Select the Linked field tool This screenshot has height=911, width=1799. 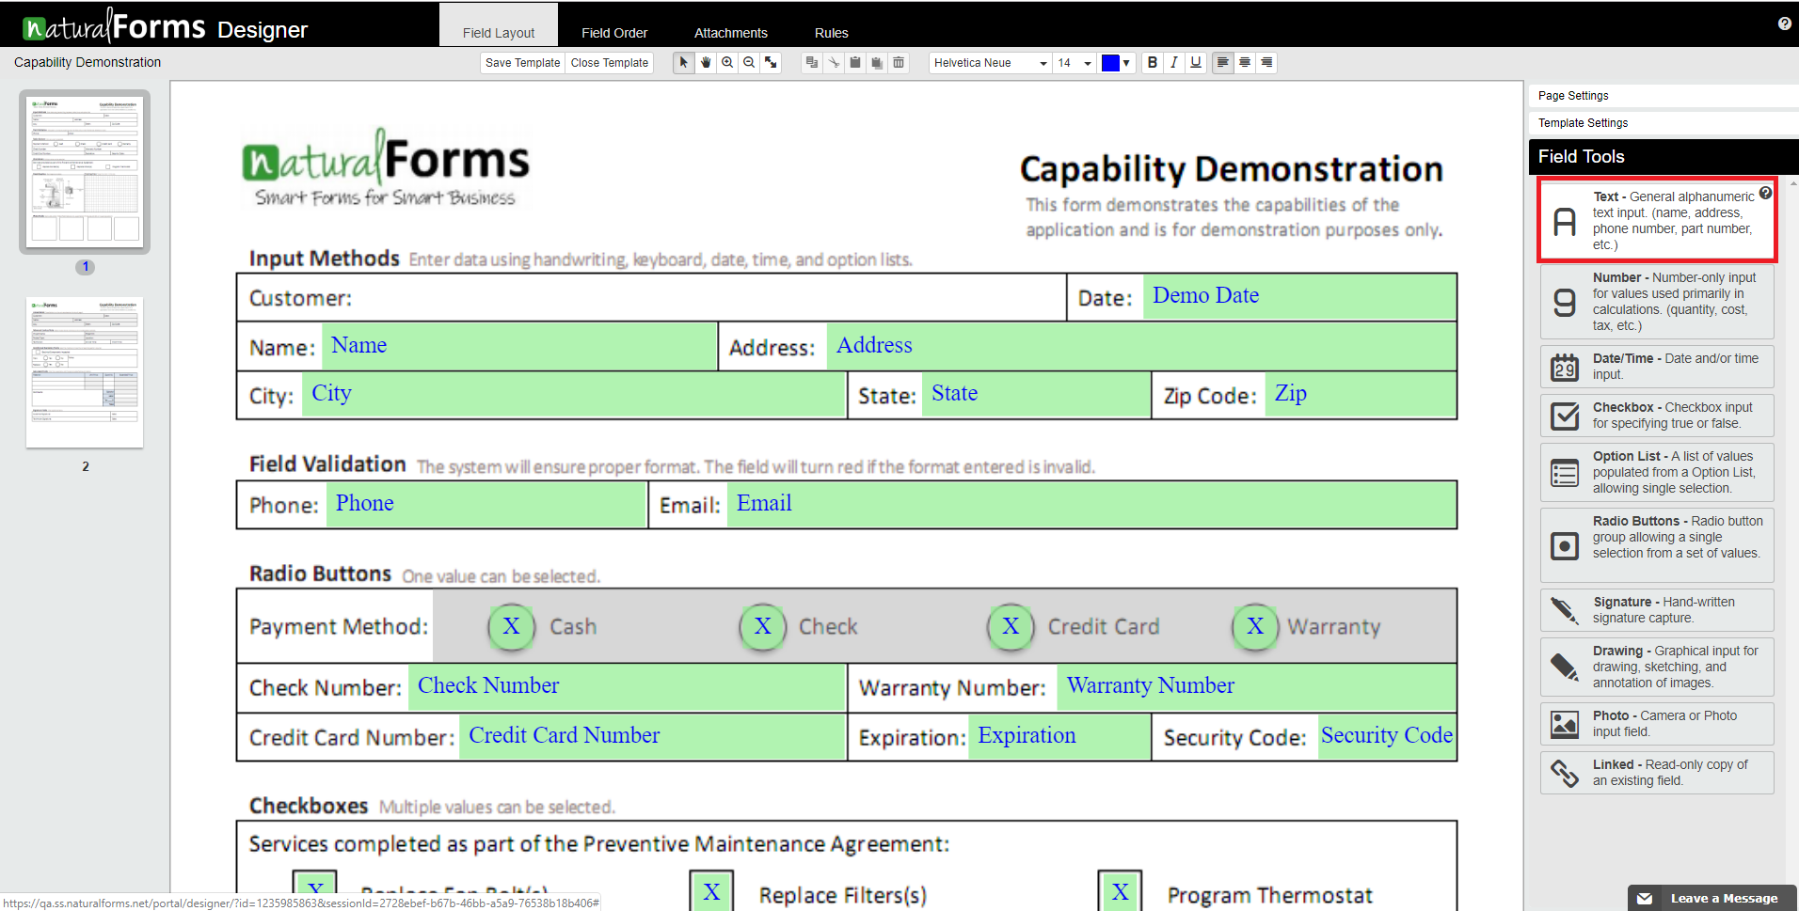click(1657, 773)
